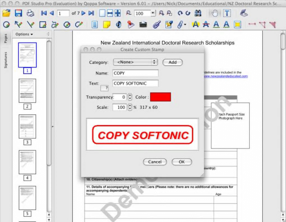Select the underline text tool
This screenshot has width=286, height=222.
pos(216,24)
